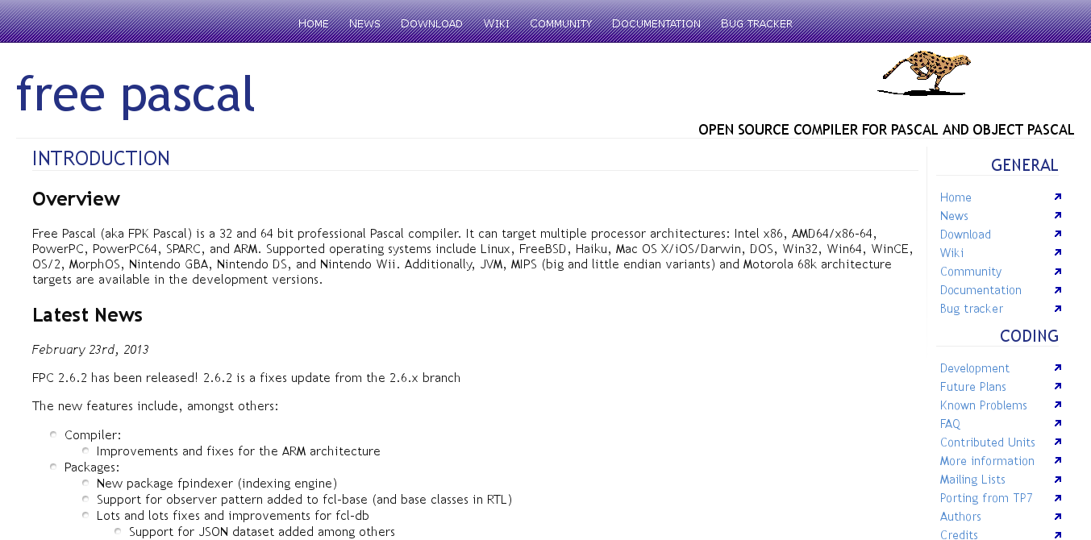
Task: Open the sidebar Download link
Action: pos(965,235)
